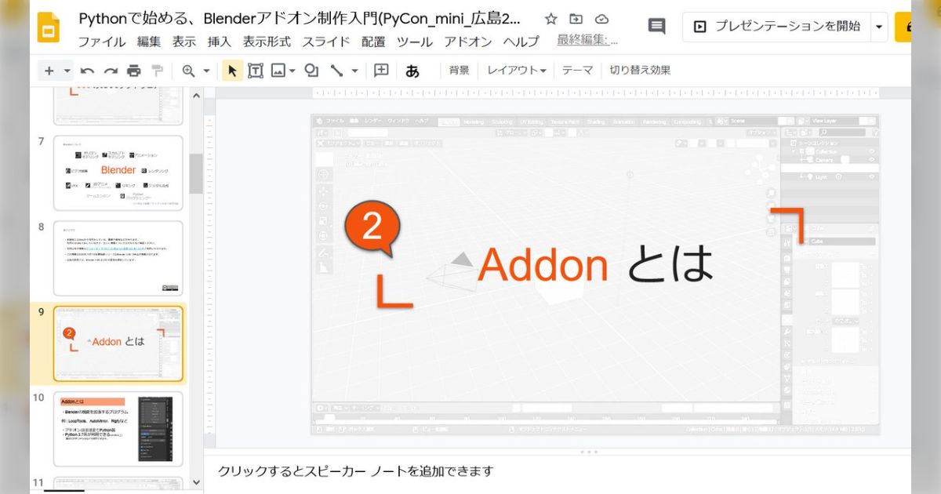Select the Zoom tool icon
The height and width of the screenshot is (494, 941).
187,70
